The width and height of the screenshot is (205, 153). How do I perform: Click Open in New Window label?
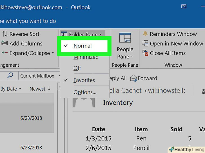(x=176, y=44)
